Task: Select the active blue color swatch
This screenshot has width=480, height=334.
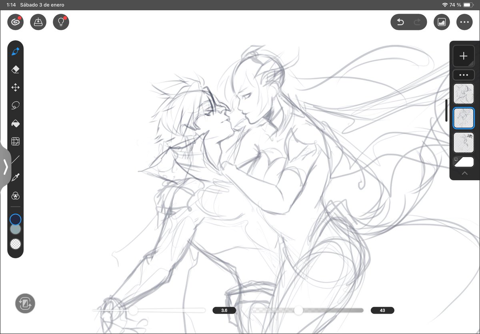Action: pos(15,219)
